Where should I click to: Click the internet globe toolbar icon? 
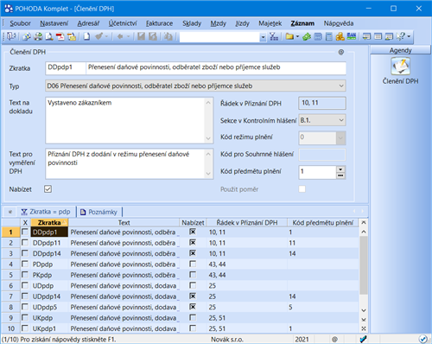pyautogui.click(x=27, y=36)
